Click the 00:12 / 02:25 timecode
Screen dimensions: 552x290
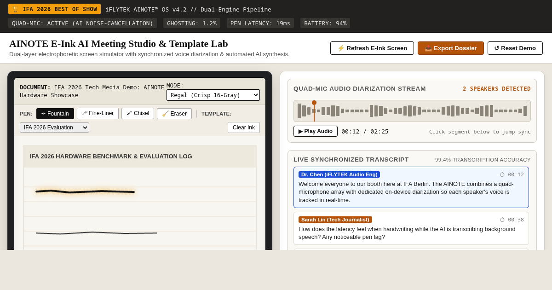[x=365, y=131]
